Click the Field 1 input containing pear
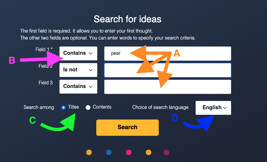267x162 pixels. (168, 53)
